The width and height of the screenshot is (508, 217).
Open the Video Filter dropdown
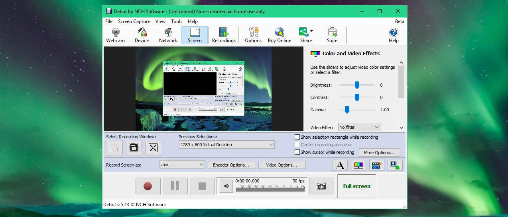[x=376, y=127]
